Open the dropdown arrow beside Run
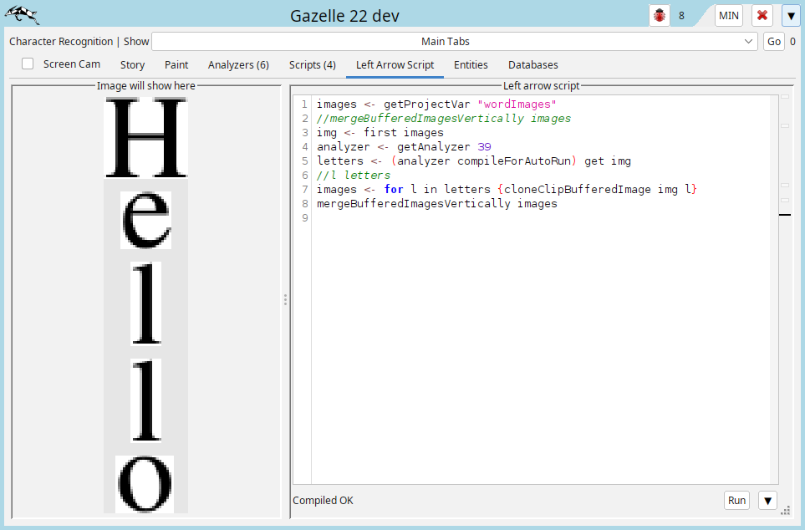Screen dimensions: 805x530 coord(767,501)
